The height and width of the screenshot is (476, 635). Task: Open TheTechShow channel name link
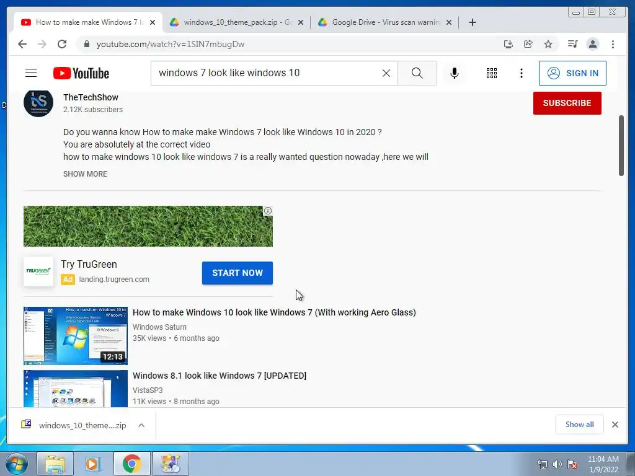click(91, 97)
